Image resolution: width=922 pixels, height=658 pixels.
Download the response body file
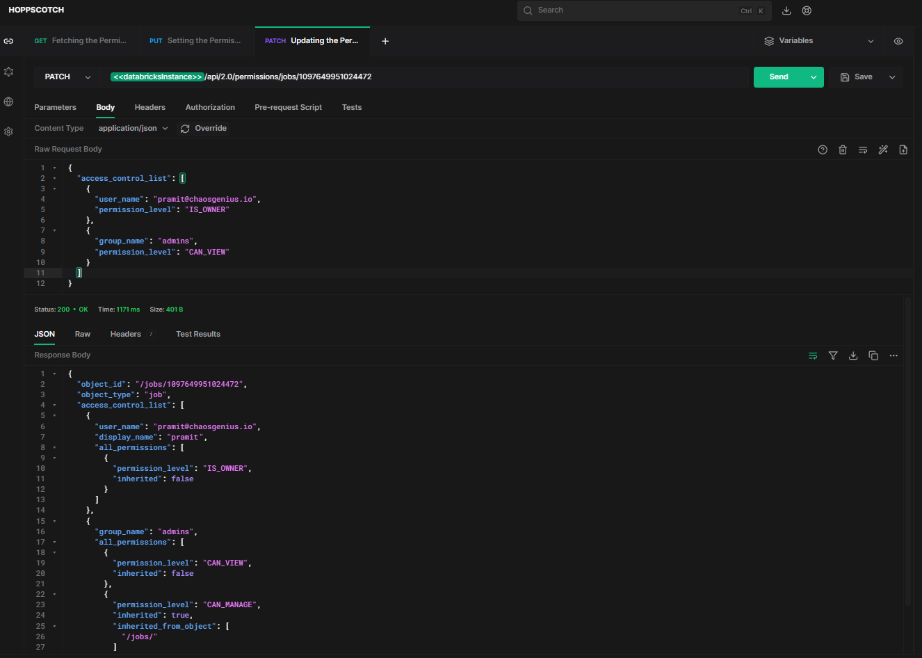click(853, 355)
